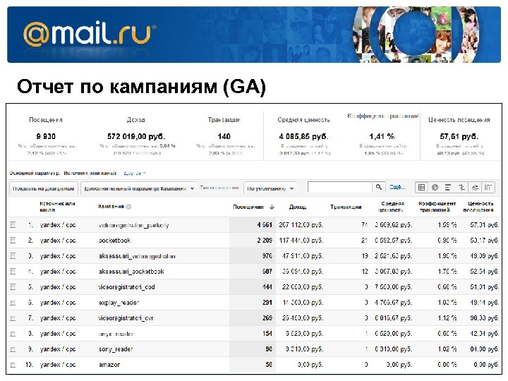This screenshot has height=381, width=508.
Task: Click the search magnifier icon
Action: (x=379, y=187)
